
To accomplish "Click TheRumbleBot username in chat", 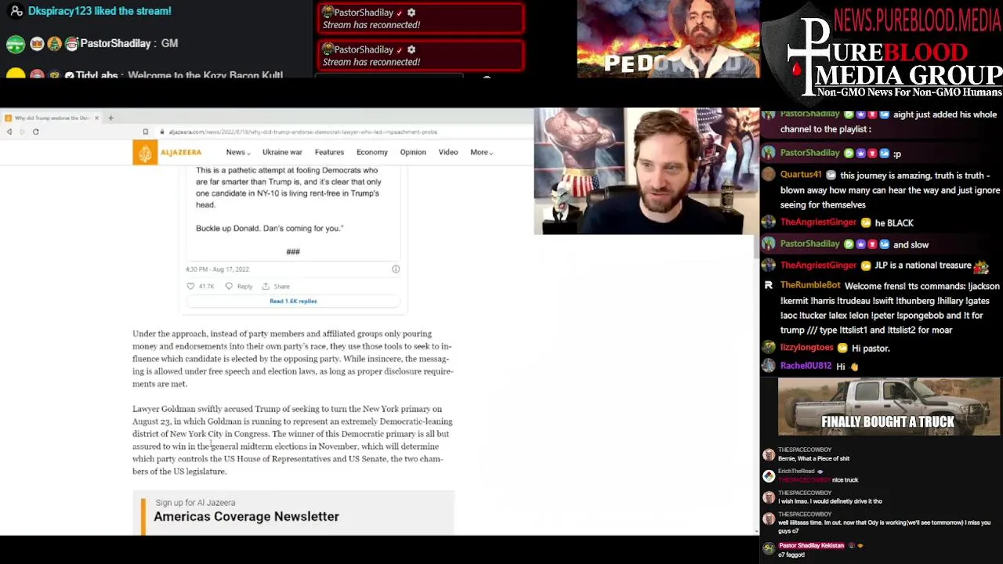I will (x=810, y=285).
